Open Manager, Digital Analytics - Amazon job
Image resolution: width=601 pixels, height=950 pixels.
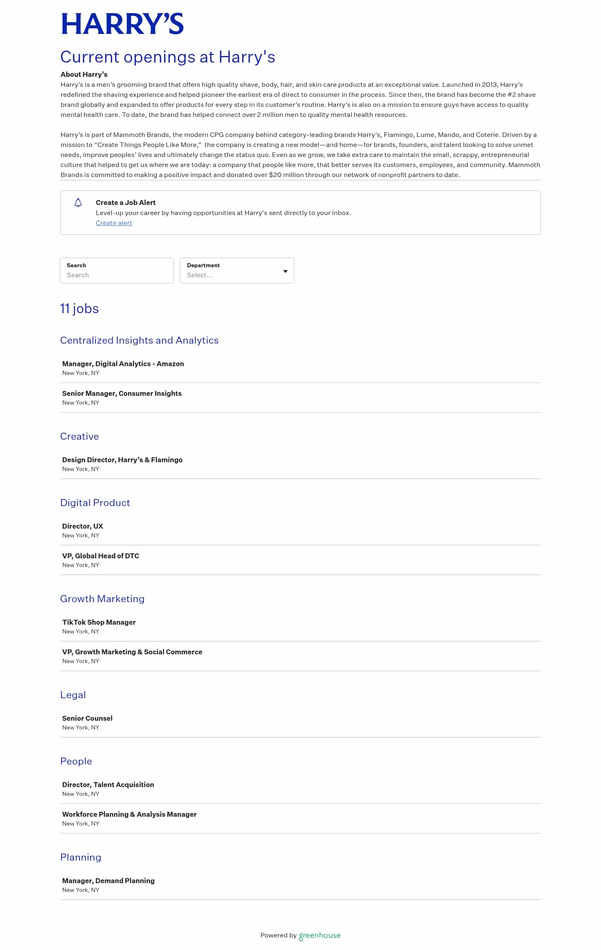tap(123, 364)
